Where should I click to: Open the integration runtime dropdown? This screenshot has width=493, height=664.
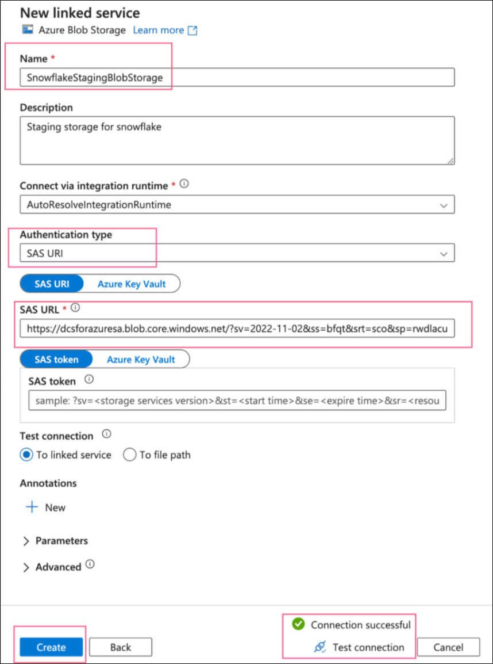(x=443, y=205)
